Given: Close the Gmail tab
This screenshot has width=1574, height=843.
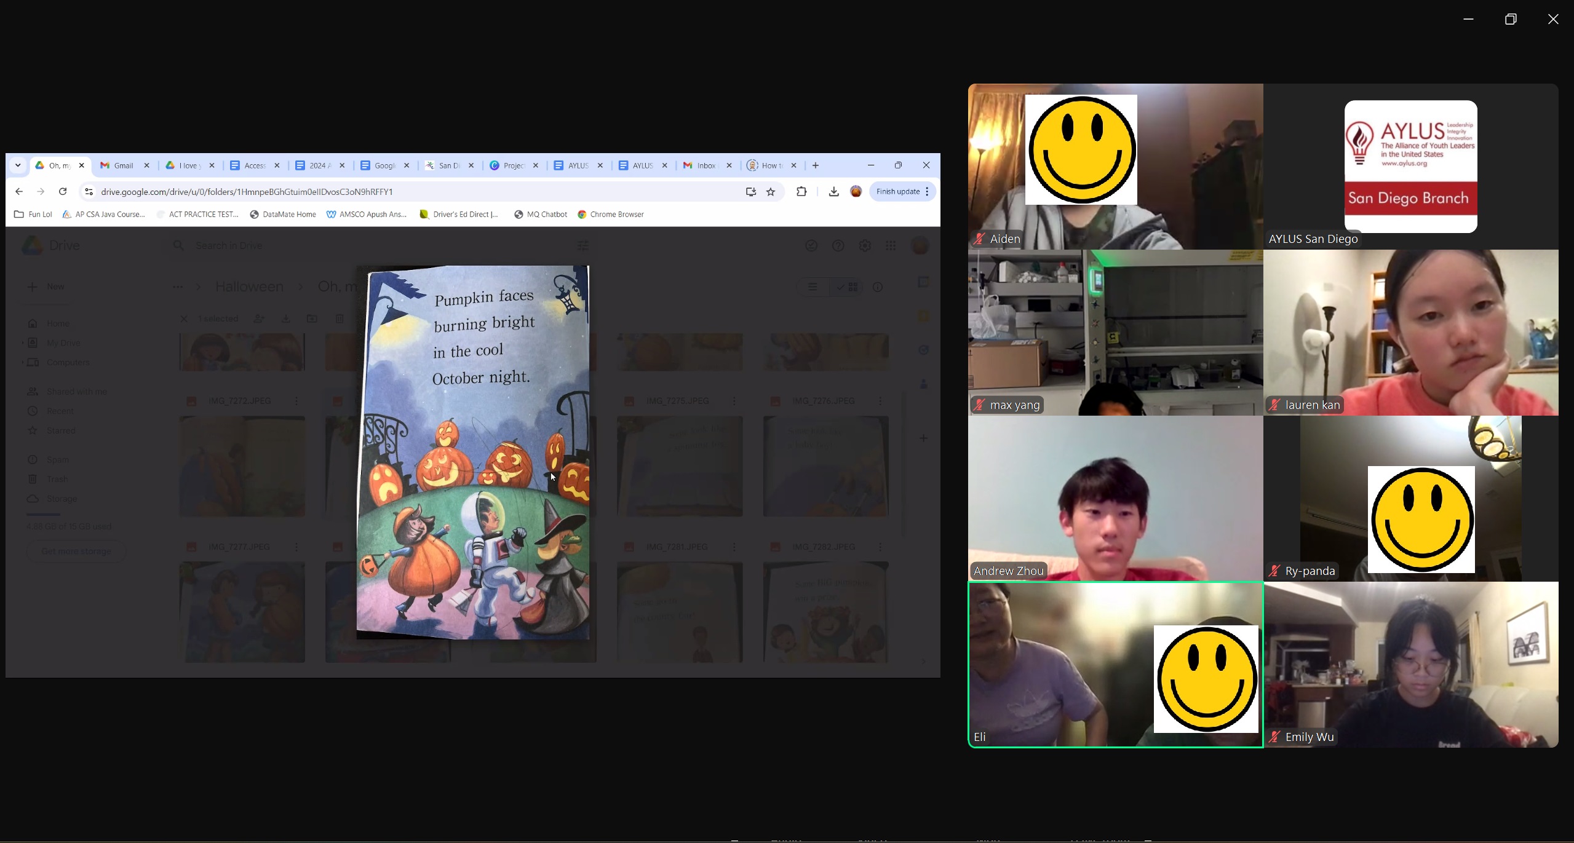Looking at the screenshot, I should 146,165.
